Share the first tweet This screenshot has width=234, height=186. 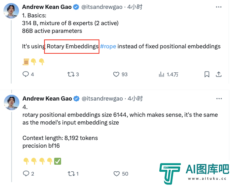point(219,74)
